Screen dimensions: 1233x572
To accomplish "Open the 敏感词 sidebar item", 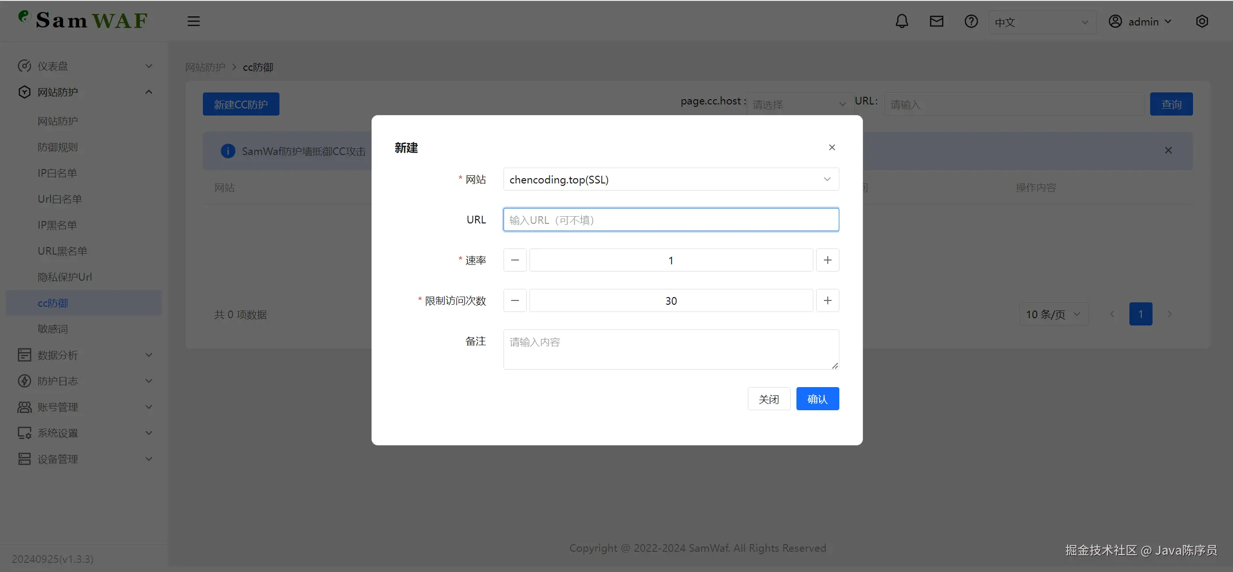I will [53, 329].
